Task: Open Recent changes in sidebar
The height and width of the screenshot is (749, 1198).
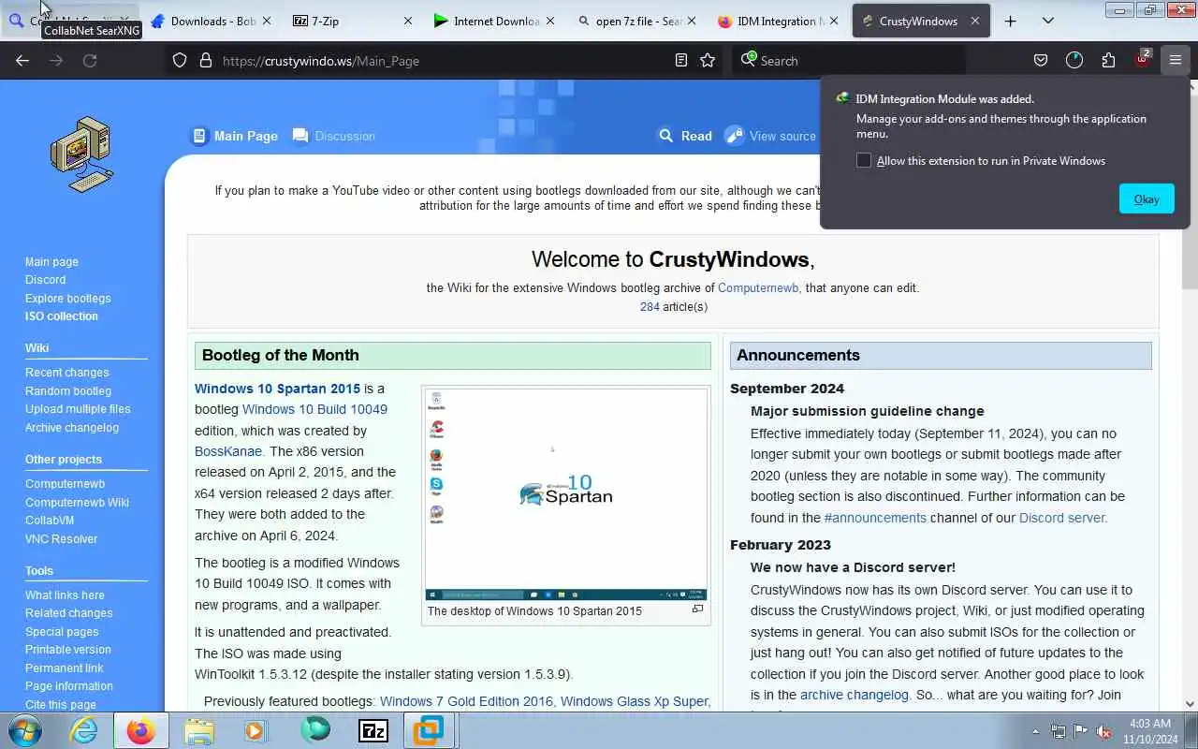Action: click(x=66, y=373)
